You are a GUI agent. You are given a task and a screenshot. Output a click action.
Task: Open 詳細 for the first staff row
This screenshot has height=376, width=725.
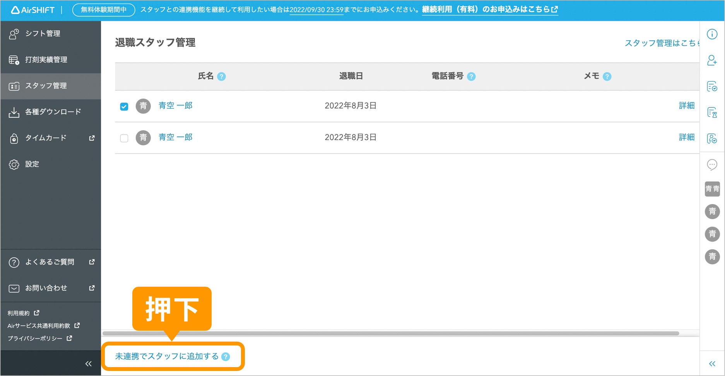(x=686, y=105)
